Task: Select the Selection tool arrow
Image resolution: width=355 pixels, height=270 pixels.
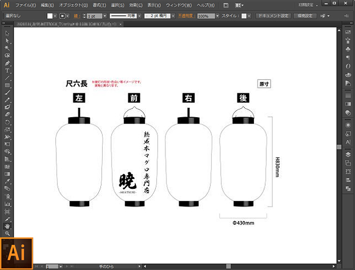Action: [x=7, y=33]
